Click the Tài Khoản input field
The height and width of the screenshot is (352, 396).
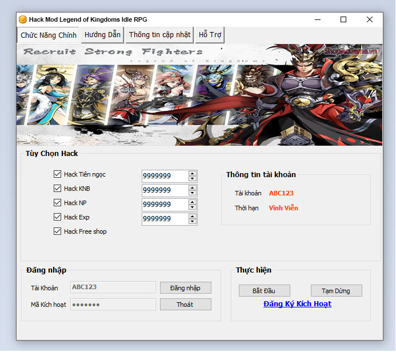[x=113, y=287]
